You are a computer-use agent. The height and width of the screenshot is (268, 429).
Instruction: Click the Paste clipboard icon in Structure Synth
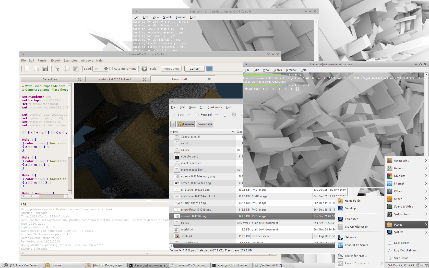76,68
